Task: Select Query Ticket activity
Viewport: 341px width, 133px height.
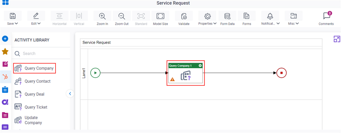Action: 31,107
